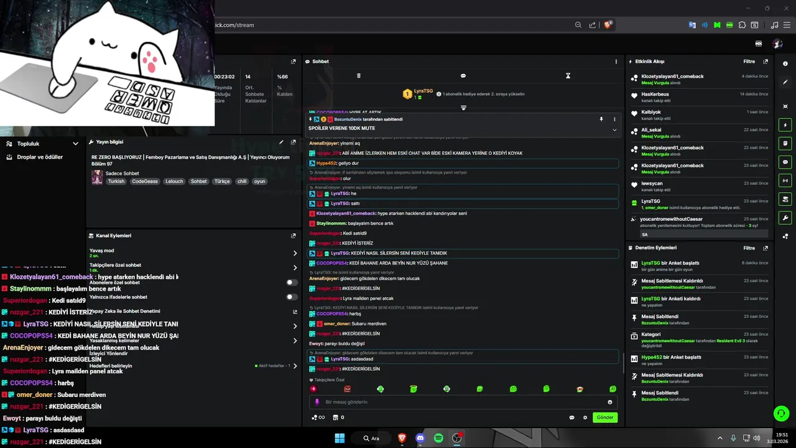Open browser hamburger menu
This screenshot has width=796, height=448.
(x=787, y=25)
